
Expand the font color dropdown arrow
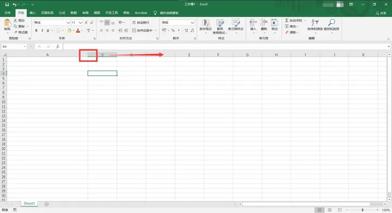click(x=82, y=30)
